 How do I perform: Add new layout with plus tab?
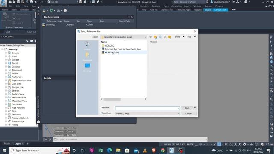(x=27, y=144)
